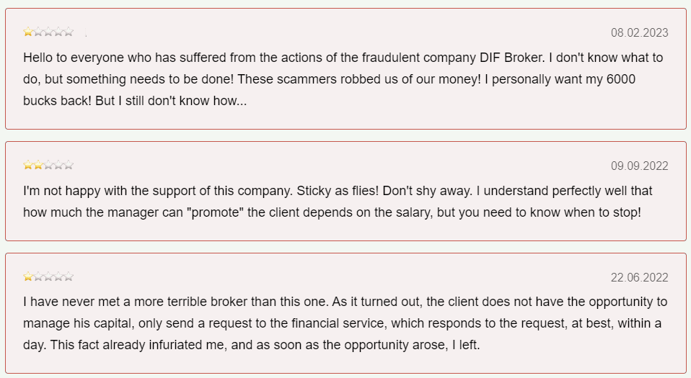691x378 pixels.
Task: Click the 22.06.2022 review date
Action: tap(639, 277)
